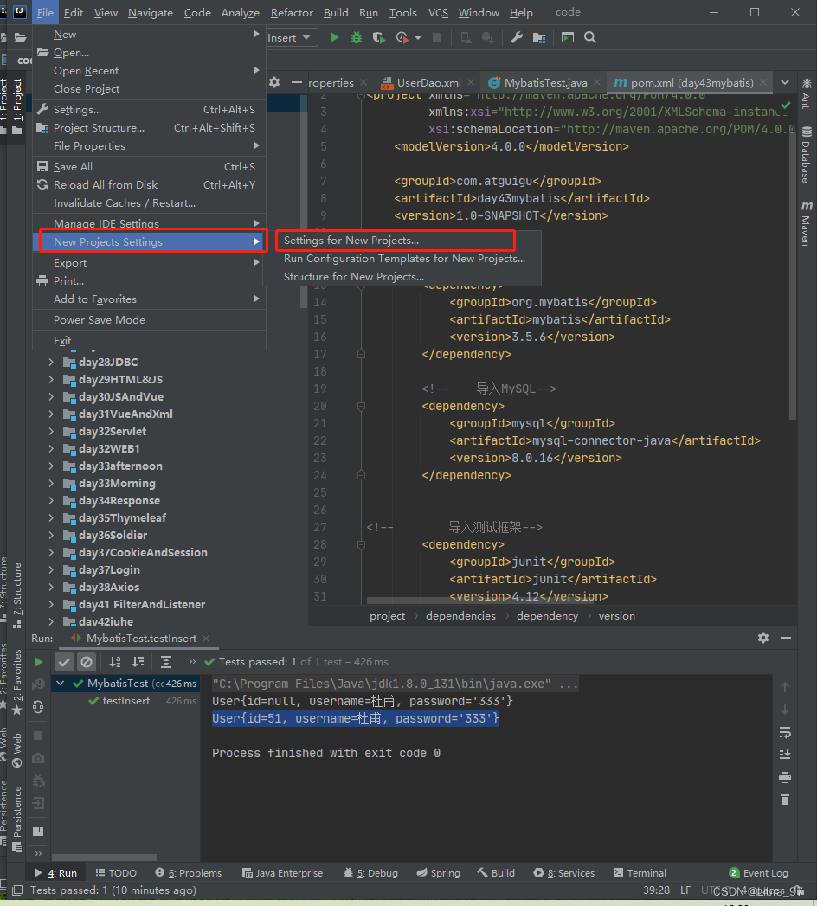The height and width of the screenshot is (906, 817).
Task: Expand the day37CookieAndSession folder
Action: pyautogui.click(x=51, y=552)
